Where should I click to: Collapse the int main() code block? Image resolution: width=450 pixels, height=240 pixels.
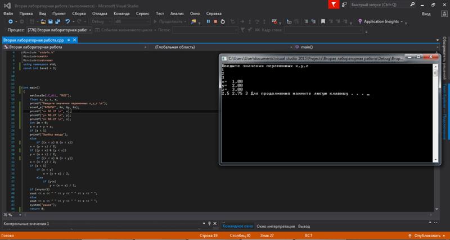(22, 87)
